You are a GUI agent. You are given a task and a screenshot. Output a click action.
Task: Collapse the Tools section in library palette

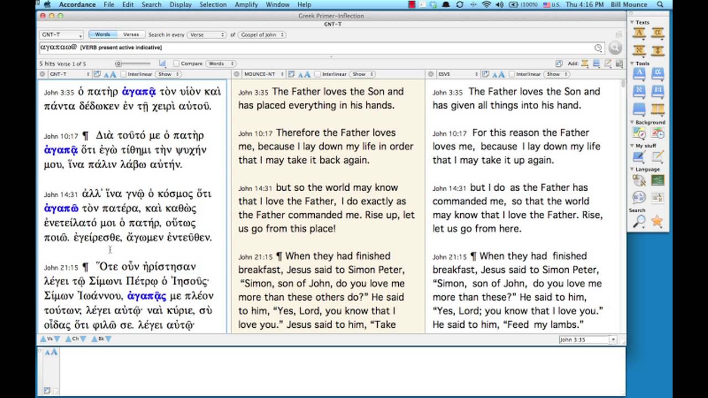point(632,64)
